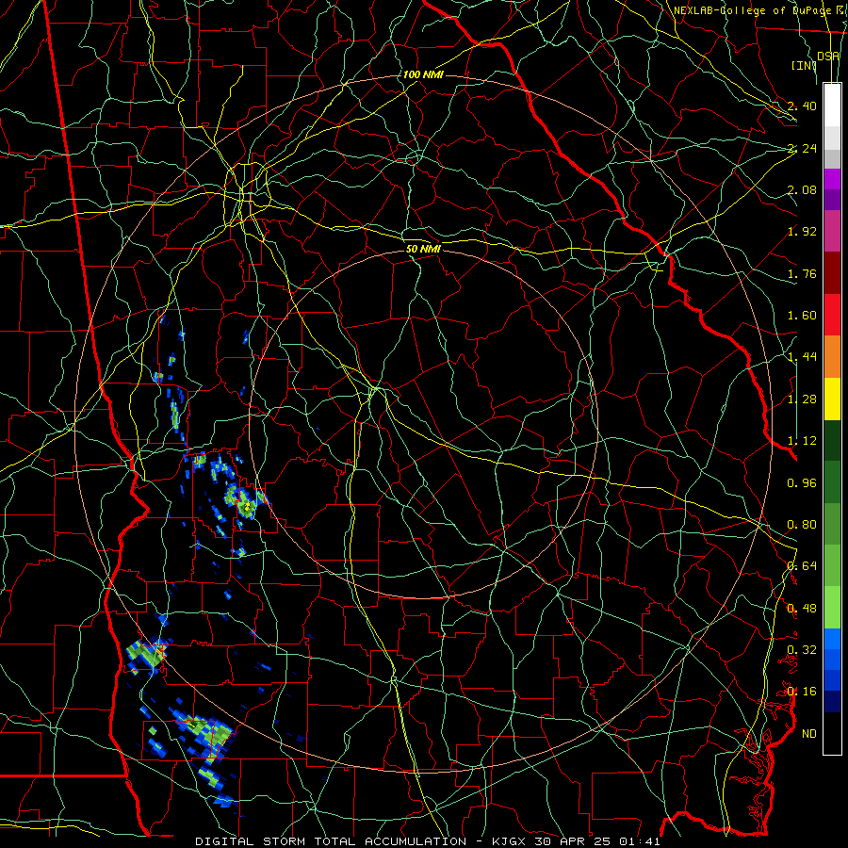Viewport: 848px width, 848px height.
Task: Click the 0.96 legend value
Action: click(802, 483)
